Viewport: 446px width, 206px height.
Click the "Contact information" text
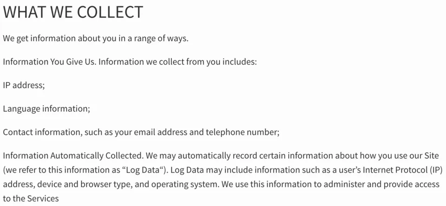(42, 132)
